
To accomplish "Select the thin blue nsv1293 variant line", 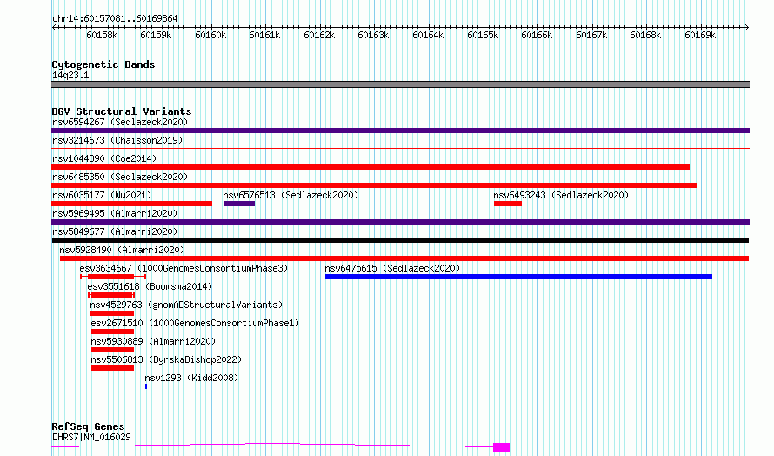I will click(x=447, y=386).
